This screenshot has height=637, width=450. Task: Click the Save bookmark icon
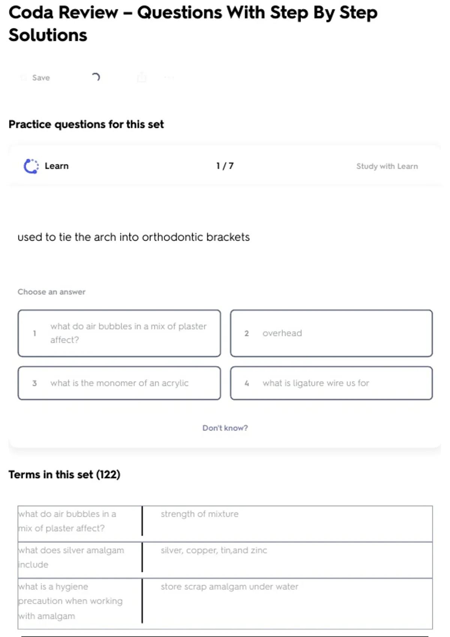click(24, 78)
